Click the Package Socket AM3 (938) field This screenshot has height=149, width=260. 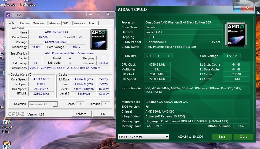[x=57, y=42]
